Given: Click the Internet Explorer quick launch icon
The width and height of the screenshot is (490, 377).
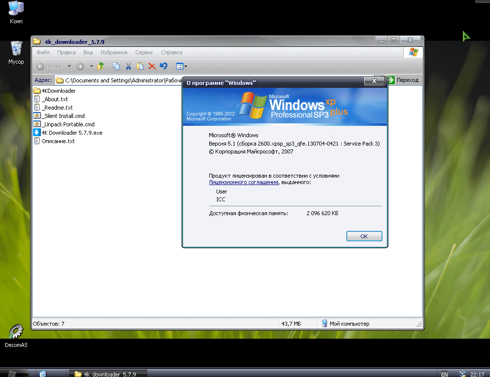Looking at the screenshot, I should pyautogui.click(x=43, y=374).
